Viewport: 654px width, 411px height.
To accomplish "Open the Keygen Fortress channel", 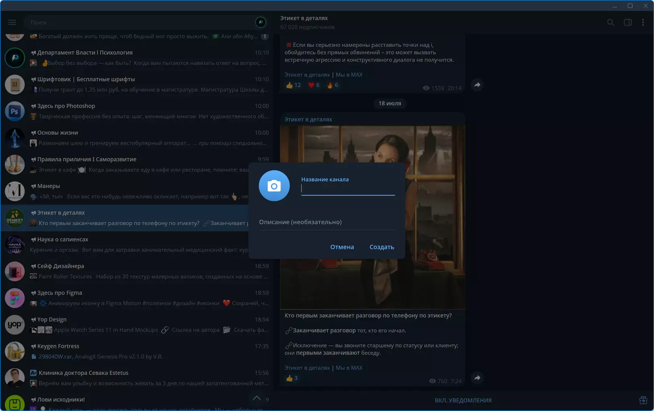I will (x=137, y=351).
